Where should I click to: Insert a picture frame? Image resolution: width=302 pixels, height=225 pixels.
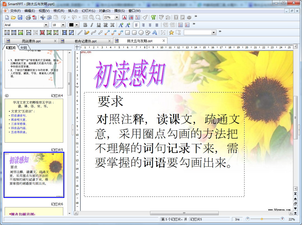pos(20,33)
